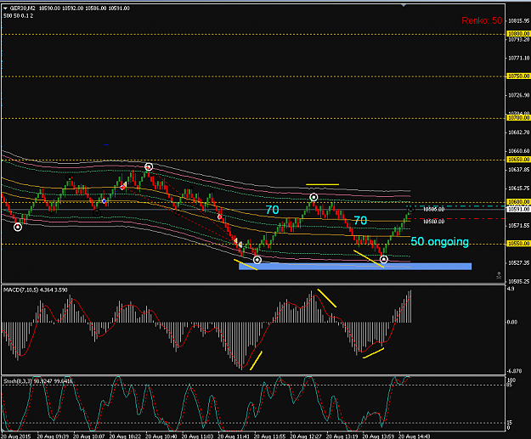531x439 pixels.
Task: Click the 10615.75 price scale value
Action: pos(519,189)
